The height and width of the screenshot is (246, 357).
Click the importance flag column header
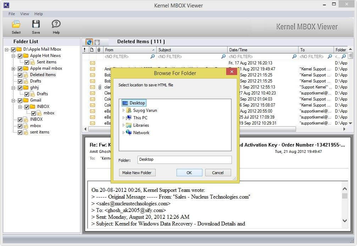tap(85, 50)
